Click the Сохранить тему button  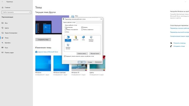tap(43, 39)
